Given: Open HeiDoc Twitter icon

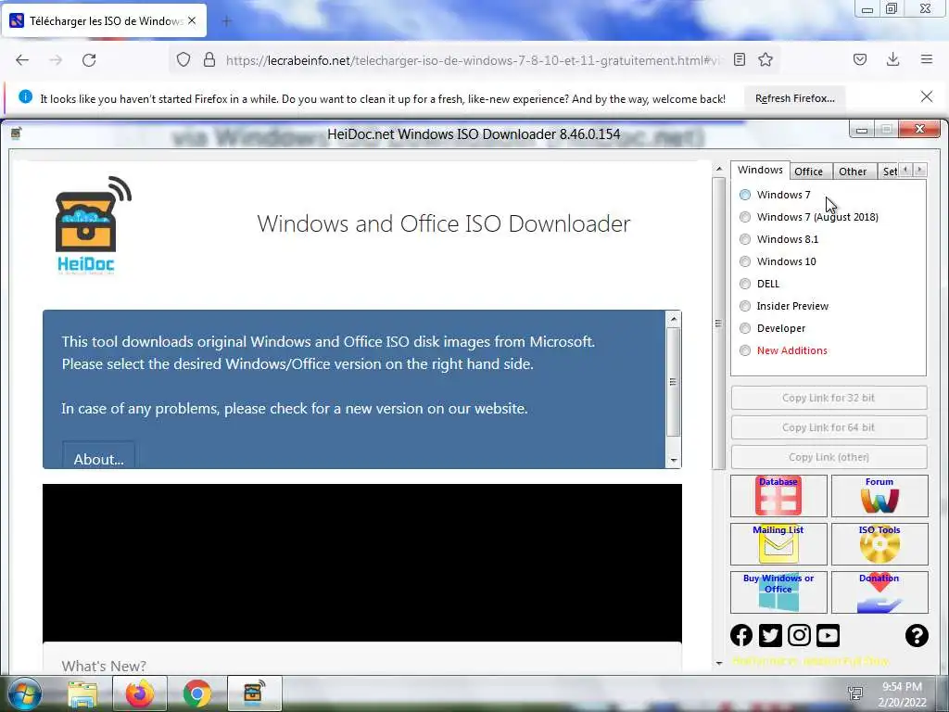Looking at the screenshot, I should pyautogui.click(x=770, y=635).
